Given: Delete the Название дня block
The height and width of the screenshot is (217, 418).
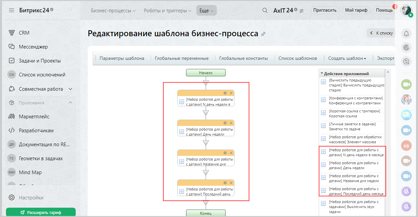Looking at the screenshot, I should click(231, 153).
